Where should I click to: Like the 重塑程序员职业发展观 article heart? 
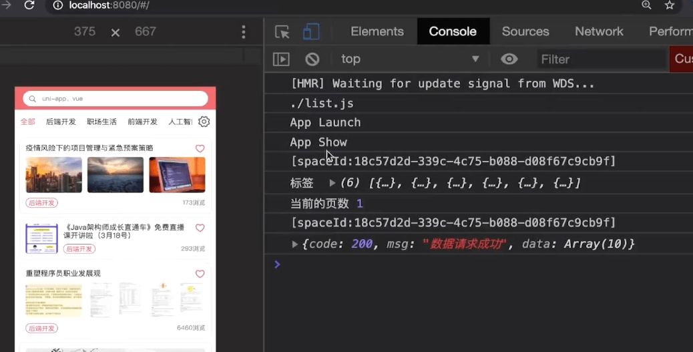[200, 274]
